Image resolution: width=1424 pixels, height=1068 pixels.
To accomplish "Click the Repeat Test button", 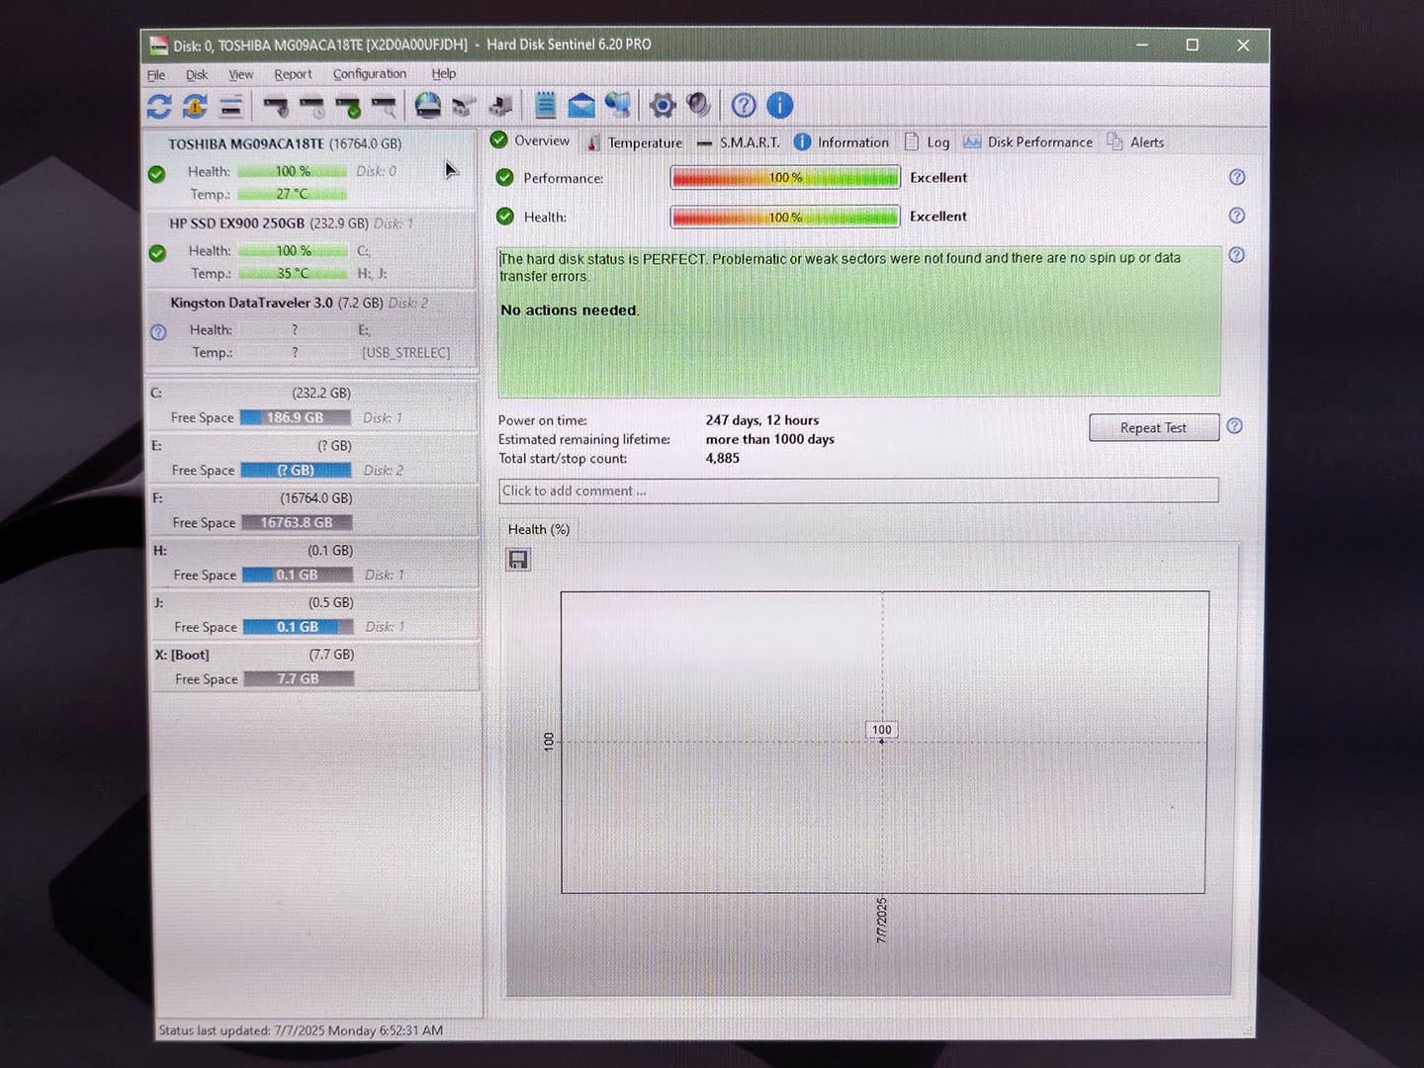I will click(1154, 427).
